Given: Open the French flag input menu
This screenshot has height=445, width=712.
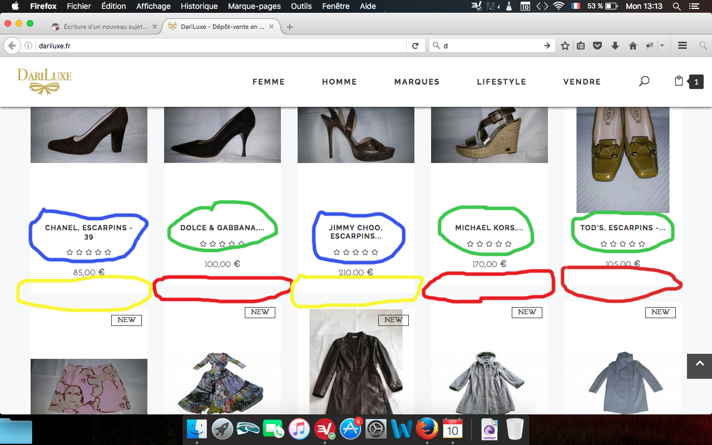Looking at the screenshot, I should coord(575,6).
